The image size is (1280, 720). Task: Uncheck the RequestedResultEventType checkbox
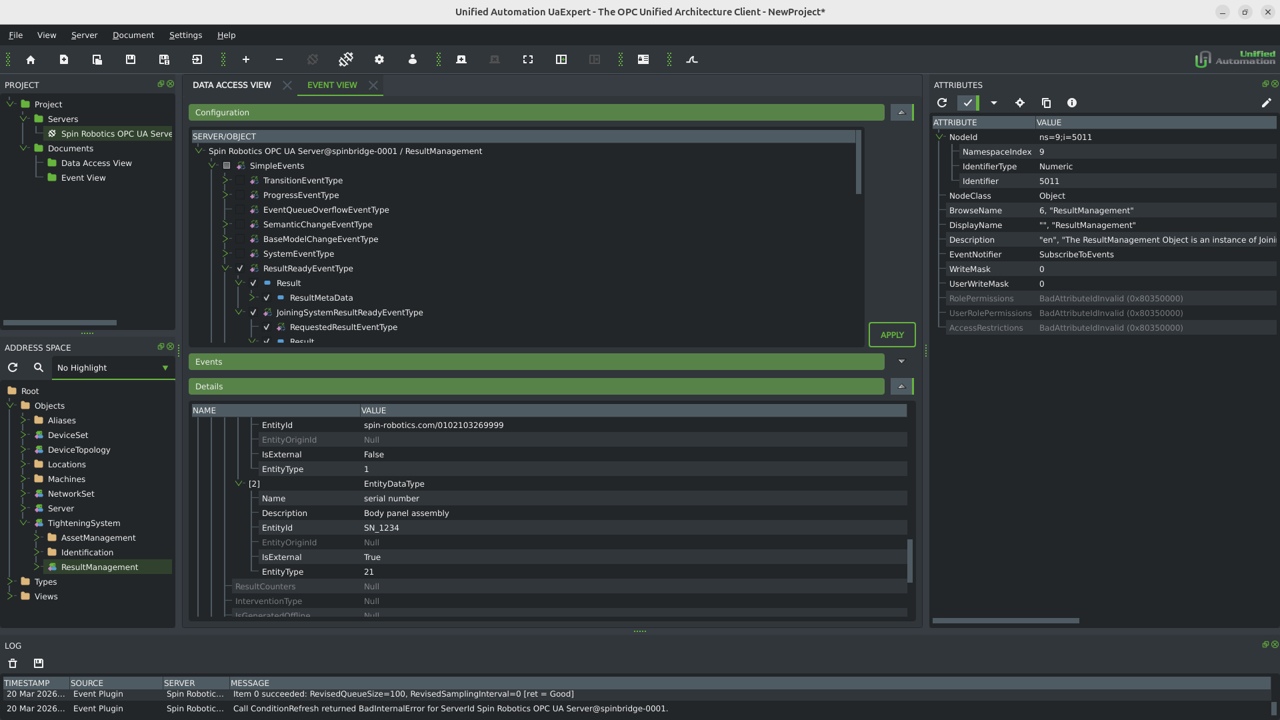(267, 327)
